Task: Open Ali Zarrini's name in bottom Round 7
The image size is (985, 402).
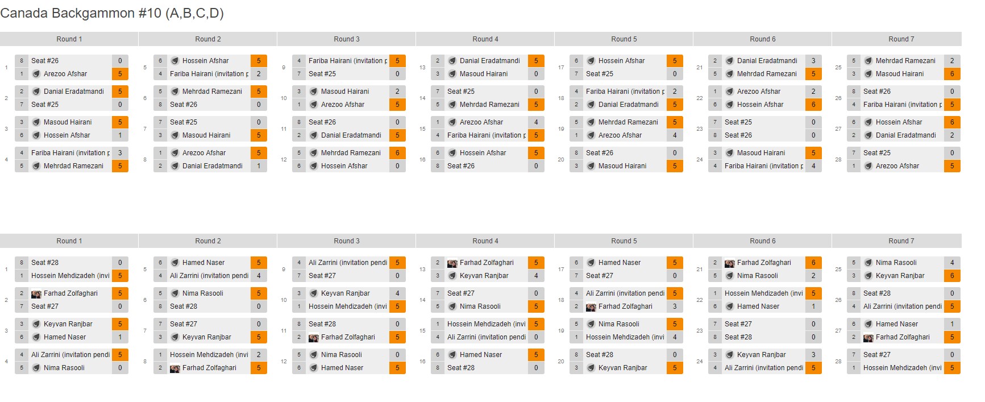Action: pyautogui.click(x=902, y=306)
